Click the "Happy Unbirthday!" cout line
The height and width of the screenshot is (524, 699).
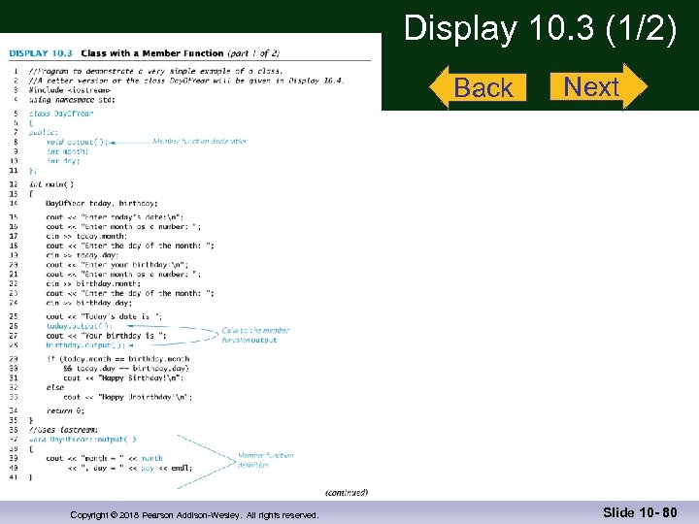[x=127, y=397]
